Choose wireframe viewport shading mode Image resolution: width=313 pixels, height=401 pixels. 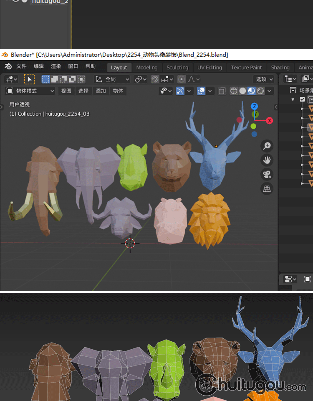[x=234, y=91]
